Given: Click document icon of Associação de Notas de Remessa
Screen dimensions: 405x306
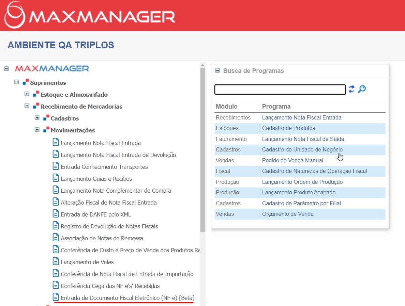Looking at the screenshot, I should tap(56, 237).
